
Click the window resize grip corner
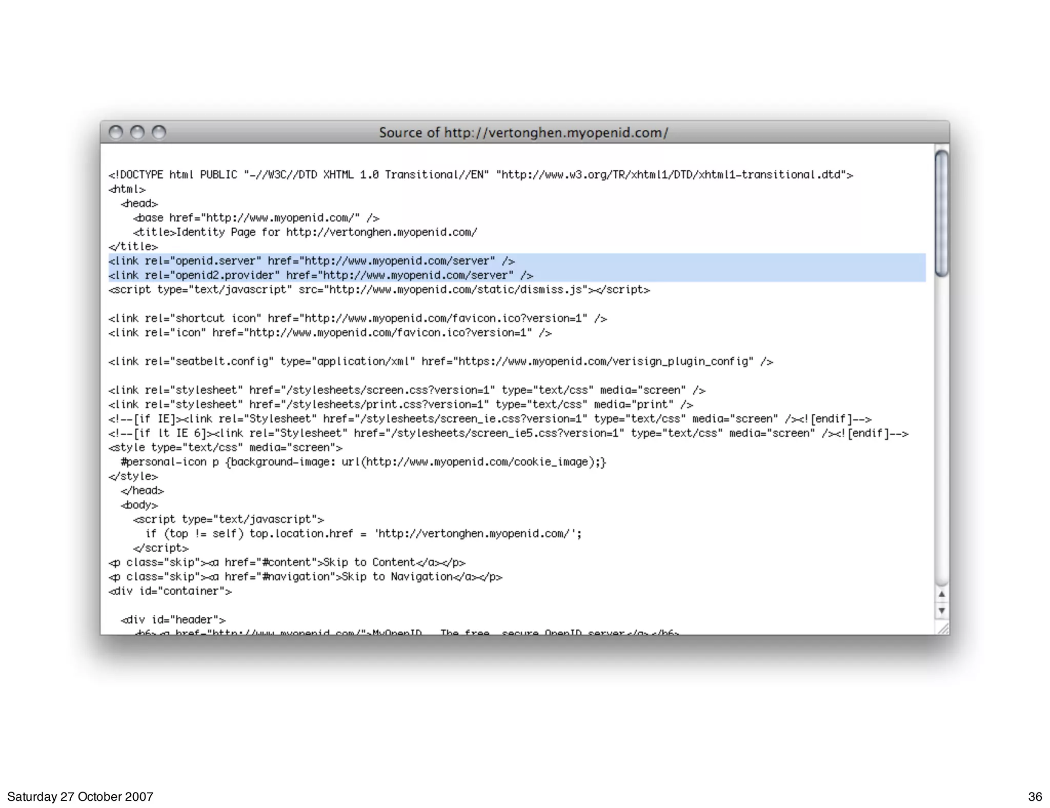pyautogui.click(x=942, y=628)
